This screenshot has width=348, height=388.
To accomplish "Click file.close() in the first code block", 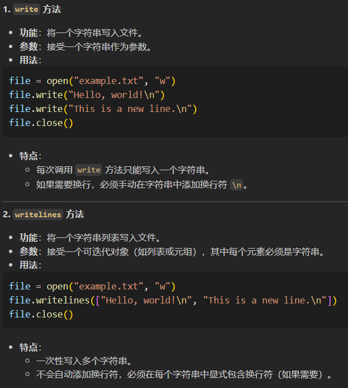I will [41, 122].
